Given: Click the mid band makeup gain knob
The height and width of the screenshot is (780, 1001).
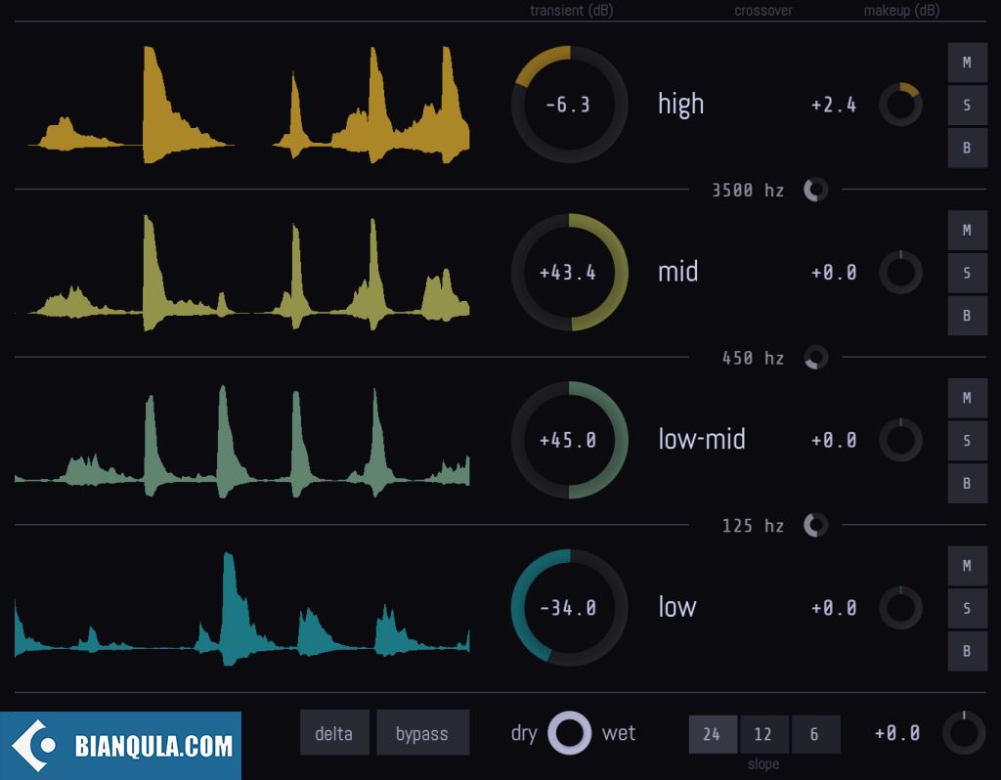Looking at the screenshot, I should pyautogui.click(x=900, y=272).
